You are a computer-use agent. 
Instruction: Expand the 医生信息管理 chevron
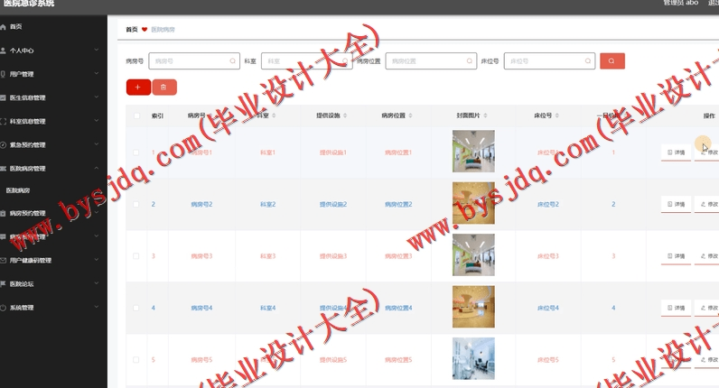[x=97, y=97]
